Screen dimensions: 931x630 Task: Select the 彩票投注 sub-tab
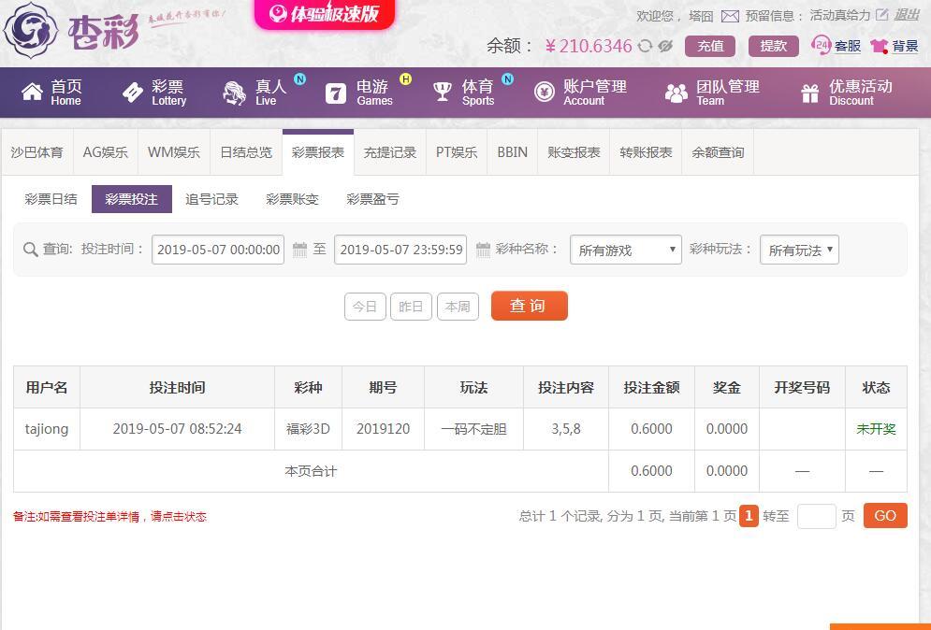pyautogui.click(x=132, y=199)
